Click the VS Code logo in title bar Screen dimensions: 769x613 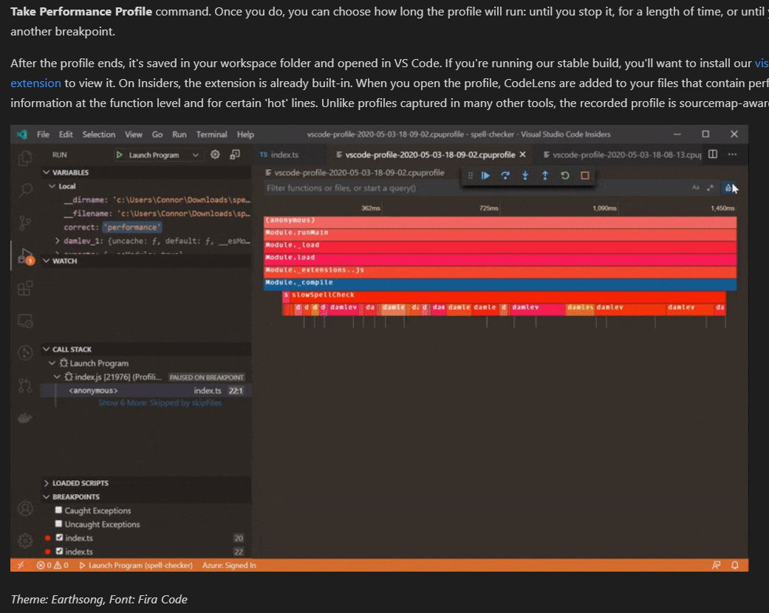tap(22, 134)
